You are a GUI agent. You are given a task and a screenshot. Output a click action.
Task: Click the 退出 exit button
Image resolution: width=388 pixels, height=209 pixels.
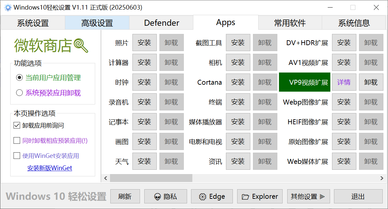(358, 196)
